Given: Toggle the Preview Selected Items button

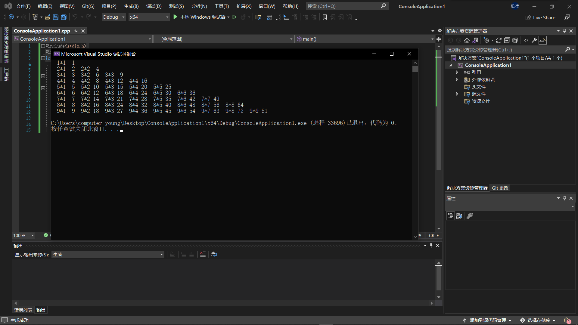Looking at the screenshot, I should (542, 40).
